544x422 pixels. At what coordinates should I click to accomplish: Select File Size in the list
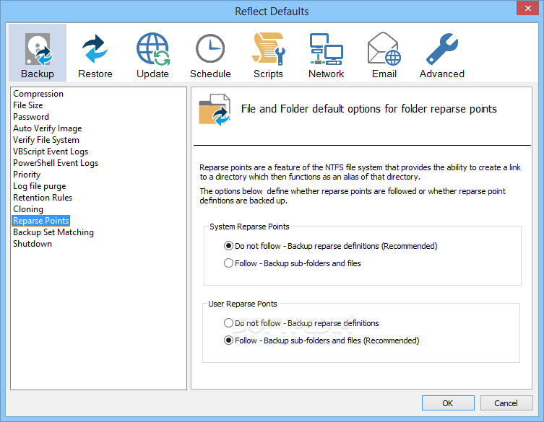click(27, 105)
